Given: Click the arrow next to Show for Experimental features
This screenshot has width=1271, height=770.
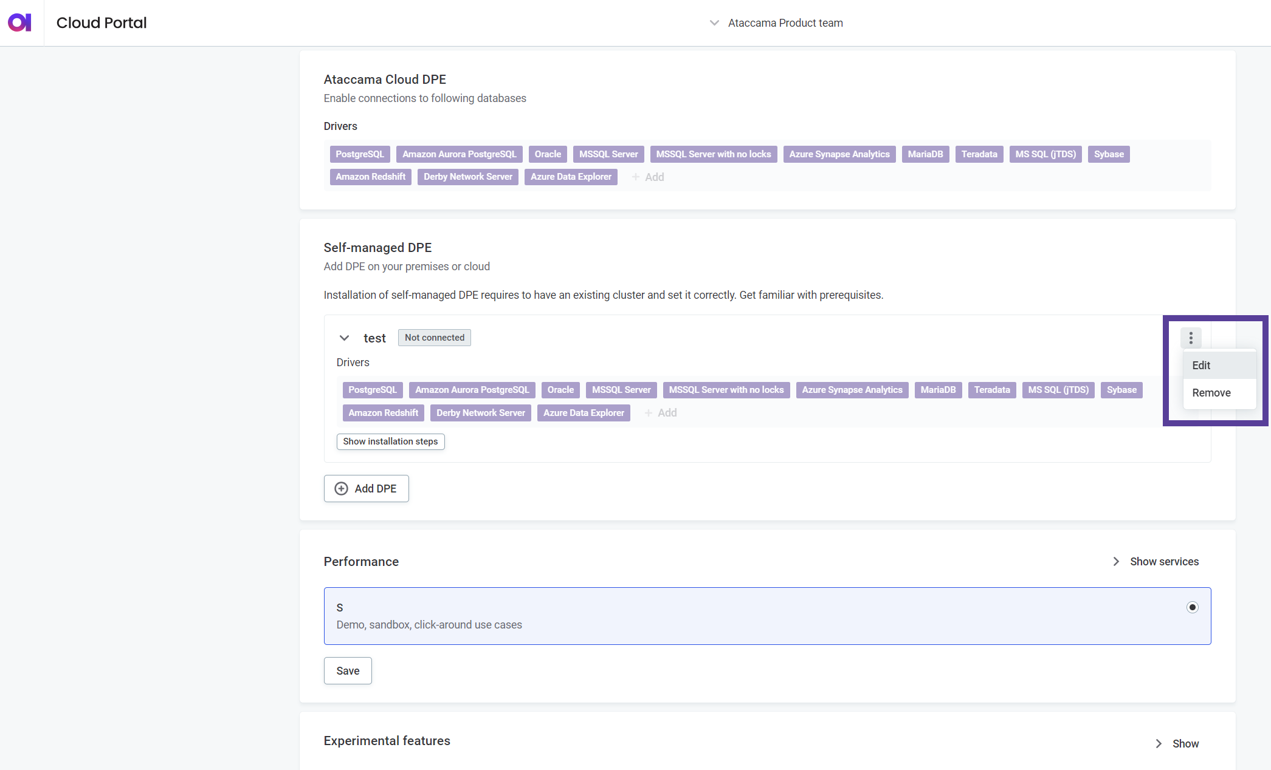Looking at the screenshot, I should point(1158,743).
